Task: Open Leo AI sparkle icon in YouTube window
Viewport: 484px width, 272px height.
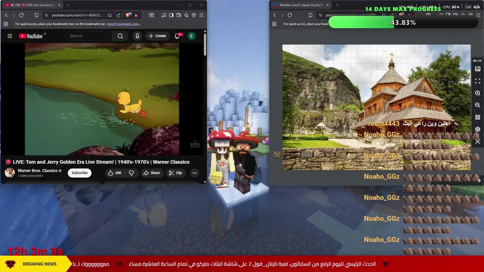Action: click(x=186, y=15)
